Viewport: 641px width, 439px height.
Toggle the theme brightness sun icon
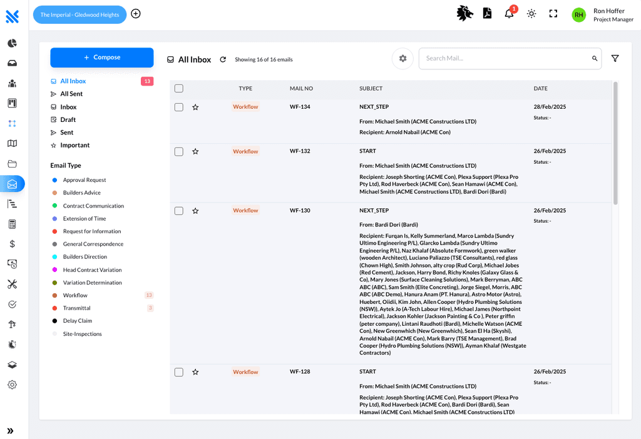pyautogui.click(x=531, y=13)
